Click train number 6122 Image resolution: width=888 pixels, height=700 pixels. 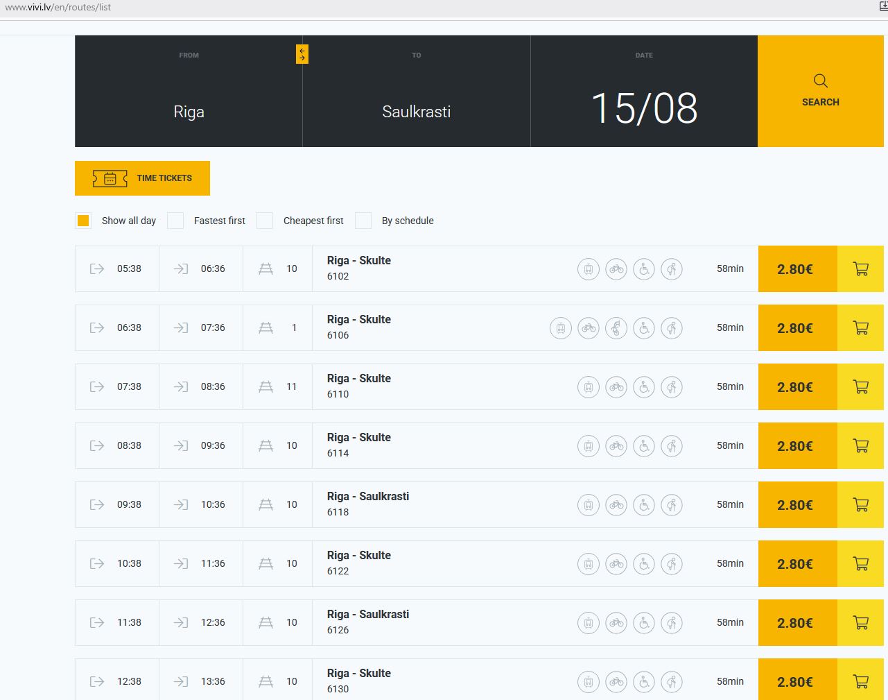[338, 571]
